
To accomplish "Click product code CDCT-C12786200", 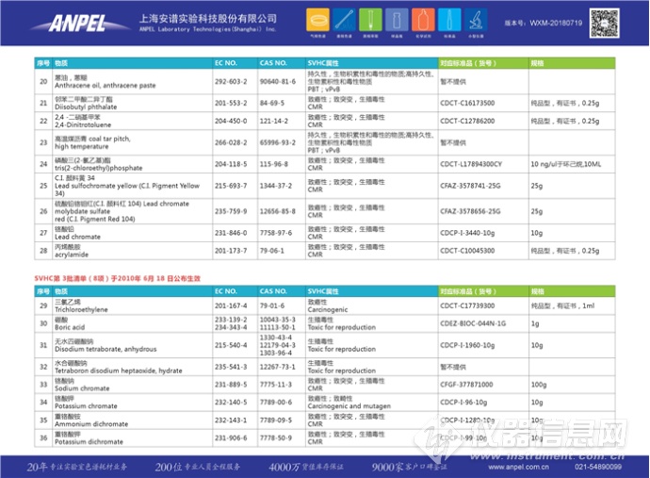I will (x=467, y=121).
